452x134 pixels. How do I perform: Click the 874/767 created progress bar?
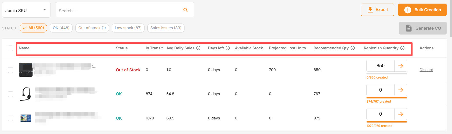coord(387,98)
